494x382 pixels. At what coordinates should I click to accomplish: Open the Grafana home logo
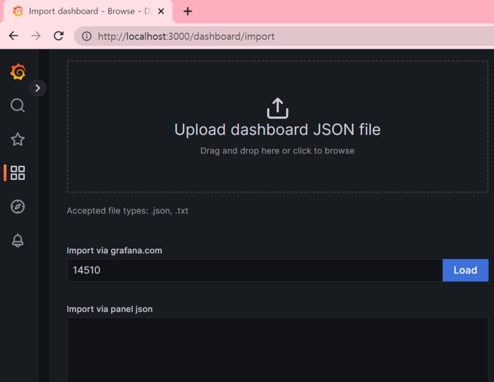18,72
